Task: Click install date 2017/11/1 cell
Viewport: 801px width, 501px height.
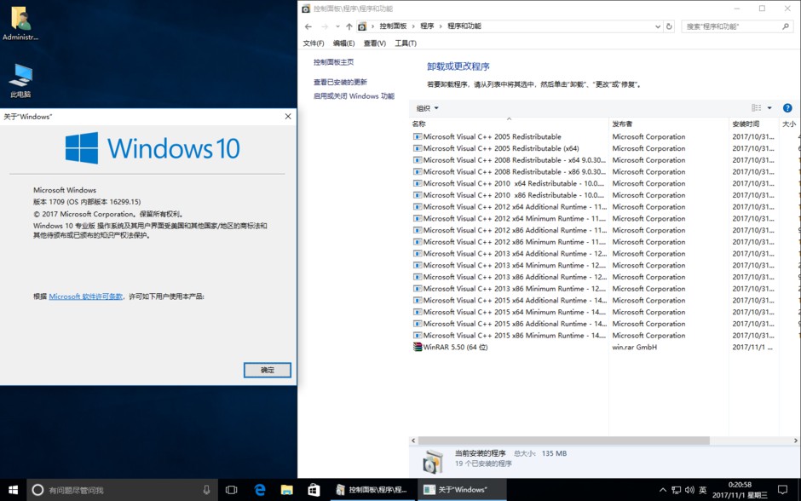Action: click(x=752, y=348)
